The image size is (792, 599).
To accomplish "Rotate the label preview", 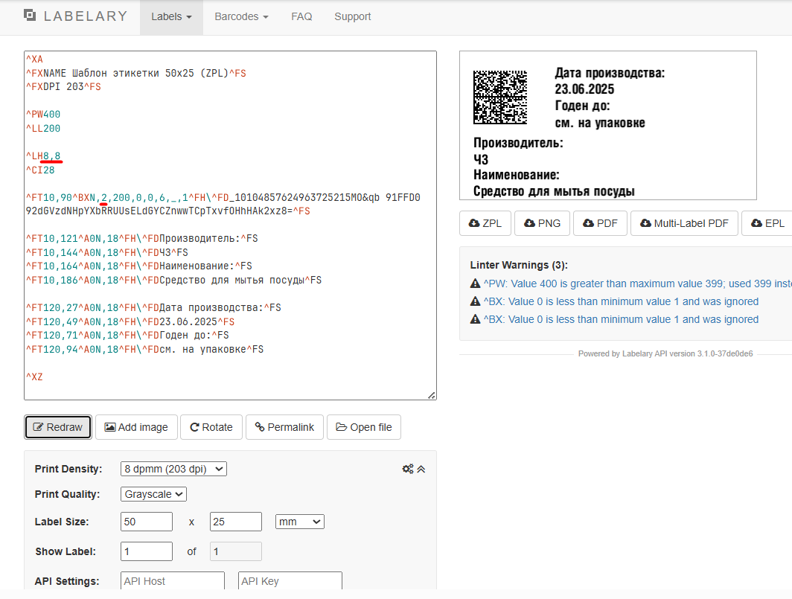I will (211, 427).
